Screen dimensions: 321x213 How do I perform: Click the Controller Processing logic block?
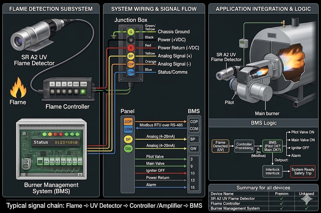[x=244, y=146]
